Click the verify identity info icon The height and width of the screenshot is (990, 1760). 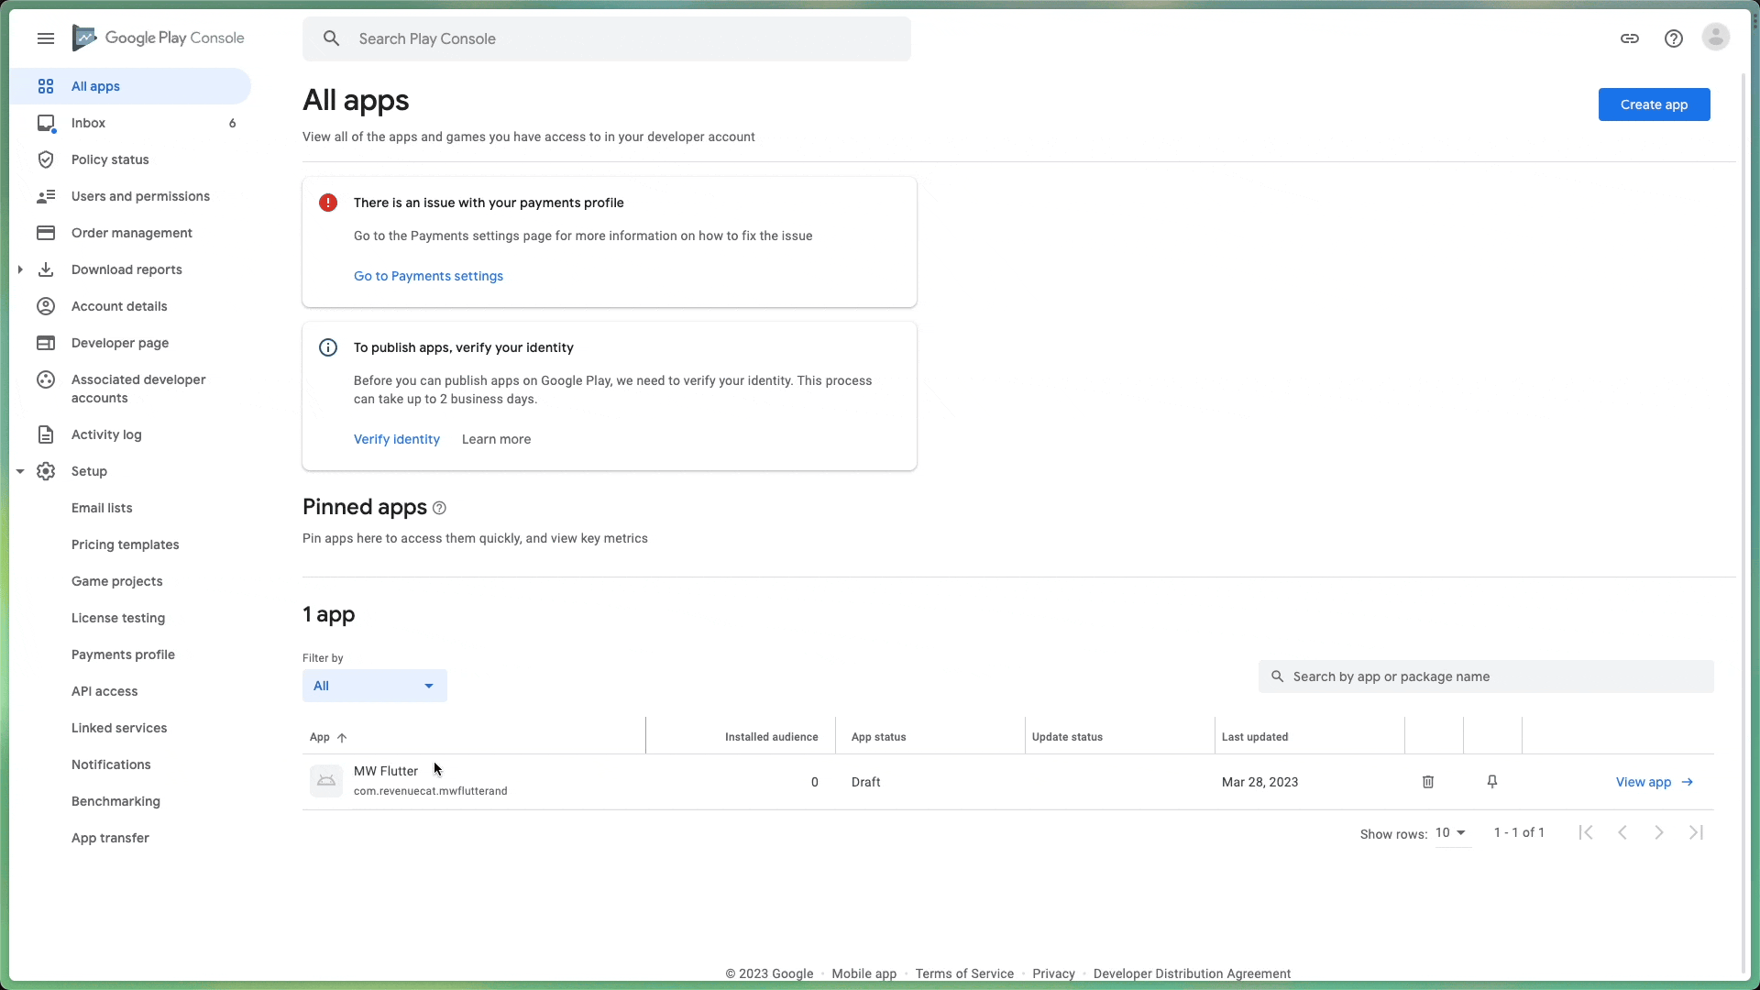[x=328, y=347]
